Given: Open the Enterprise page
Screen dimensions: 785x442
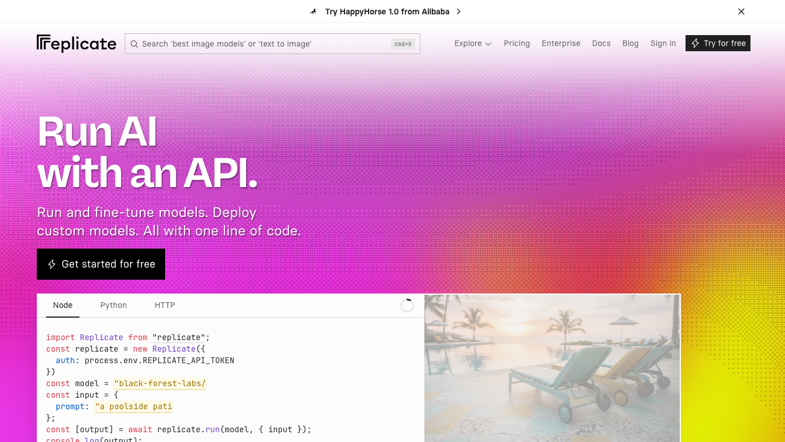Looking at the screenshot, I should click(x=561, y=43).
